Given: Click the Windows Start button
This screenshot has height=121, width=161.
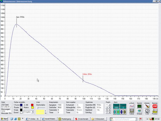Looking at the screenshot, I should point(4,119).
